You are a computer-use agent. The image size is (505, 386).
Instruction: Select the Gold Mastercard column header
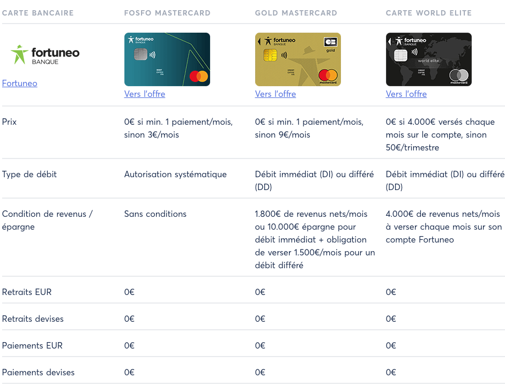(296, 13)
